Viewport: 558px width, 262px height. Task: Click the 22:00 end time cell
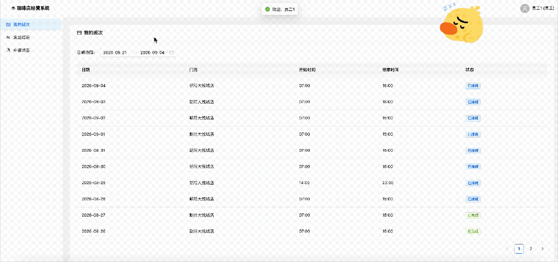pos(387,183)
